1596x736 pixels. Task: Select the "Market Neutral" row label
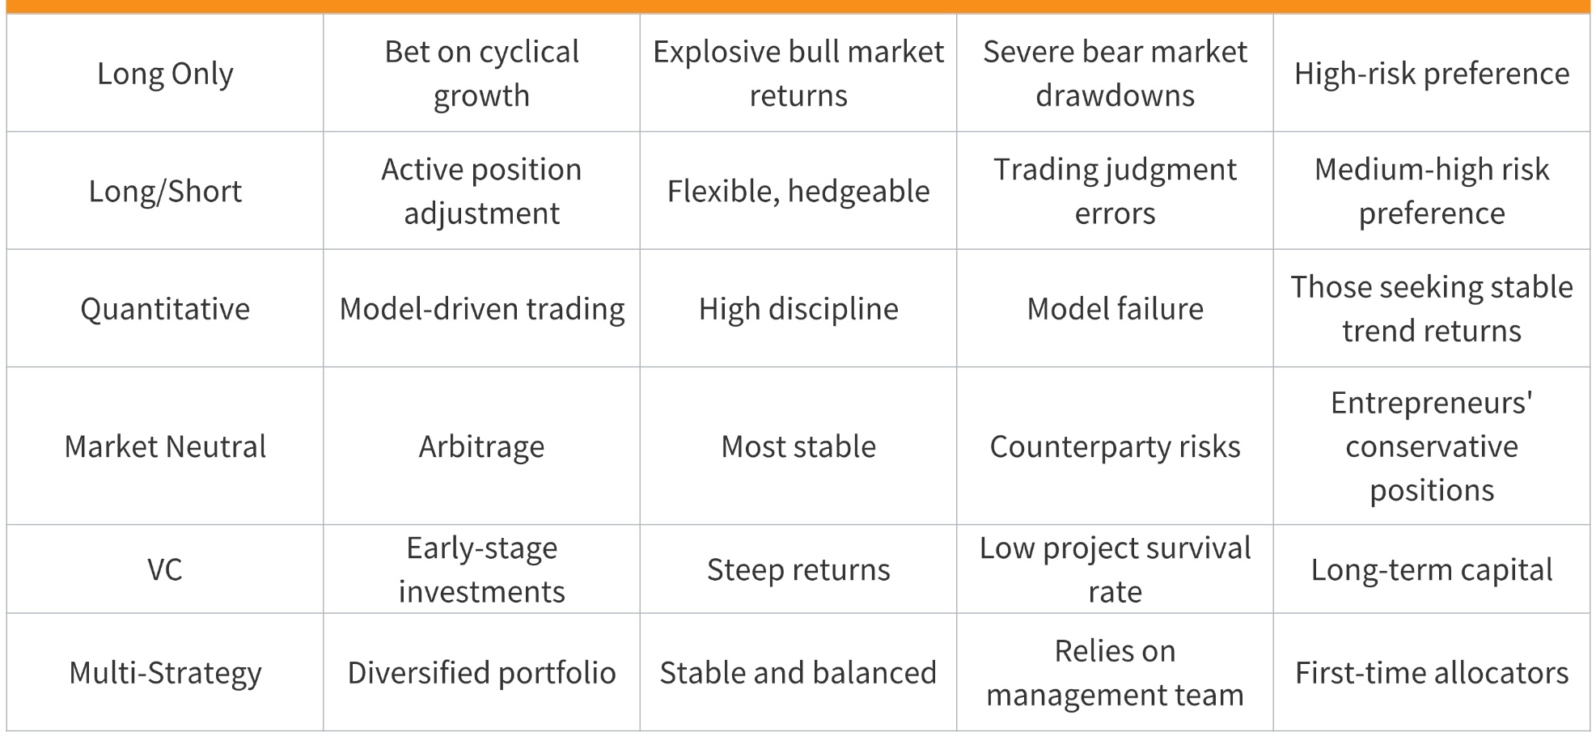click(165, 446)
